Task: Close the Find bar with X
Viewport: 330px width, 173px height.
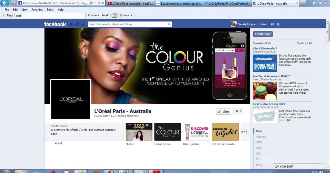Action: point(3,15)
